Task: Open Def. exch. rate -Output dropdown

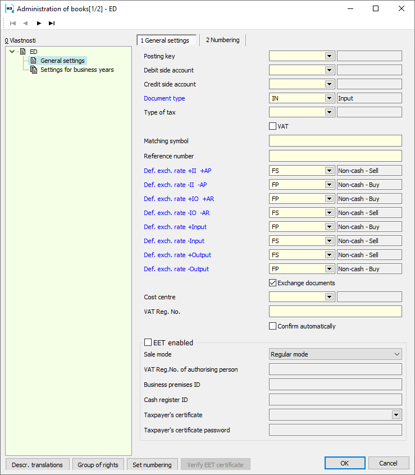Action: 329,269
